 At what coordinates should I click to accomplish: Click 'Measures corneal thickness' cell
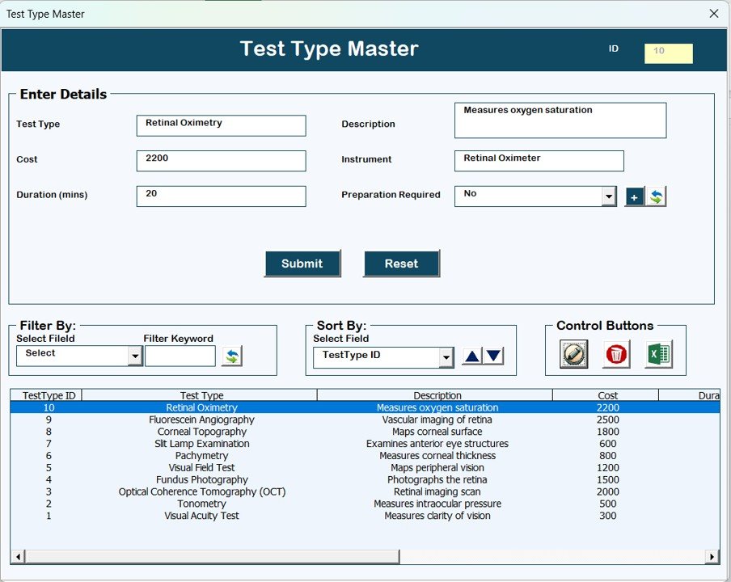(x=437, y=456)
